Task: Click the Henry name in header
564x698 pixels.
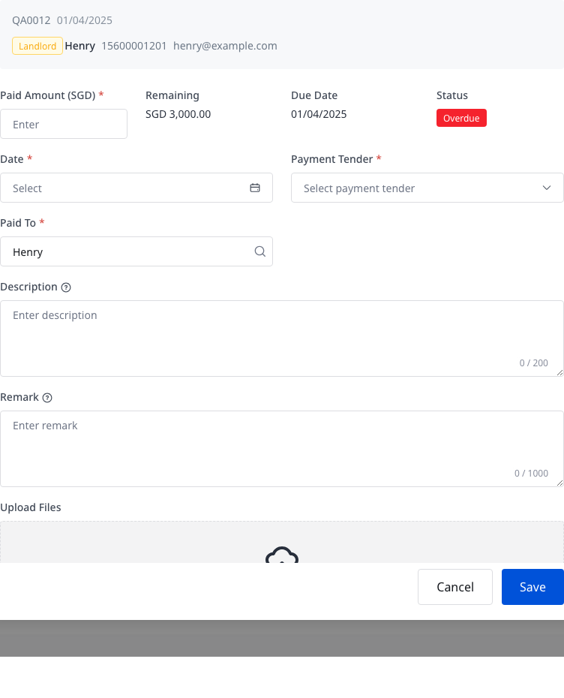Action: (x=80, y=46)
